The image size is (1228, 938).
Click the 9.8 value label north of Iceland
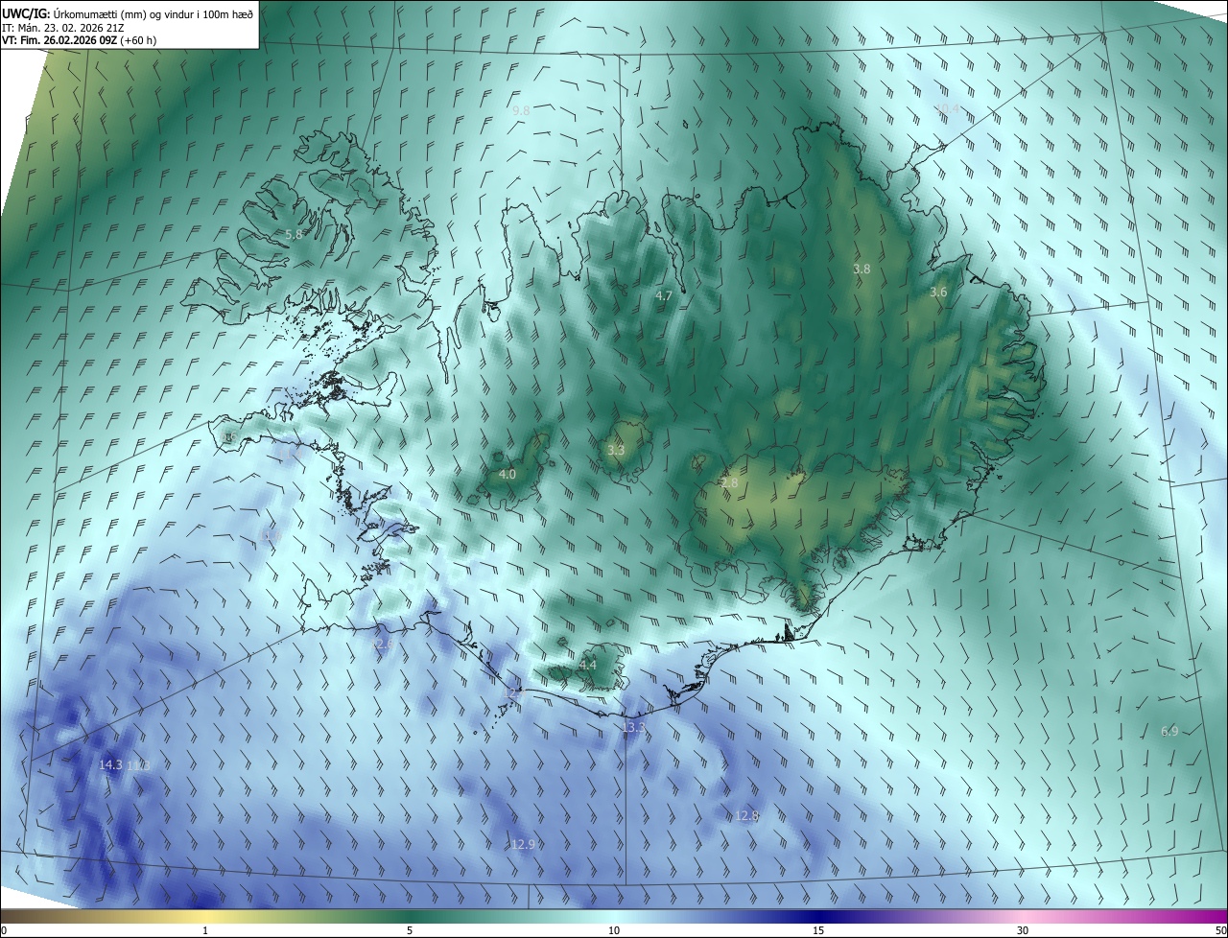(521, 111)
